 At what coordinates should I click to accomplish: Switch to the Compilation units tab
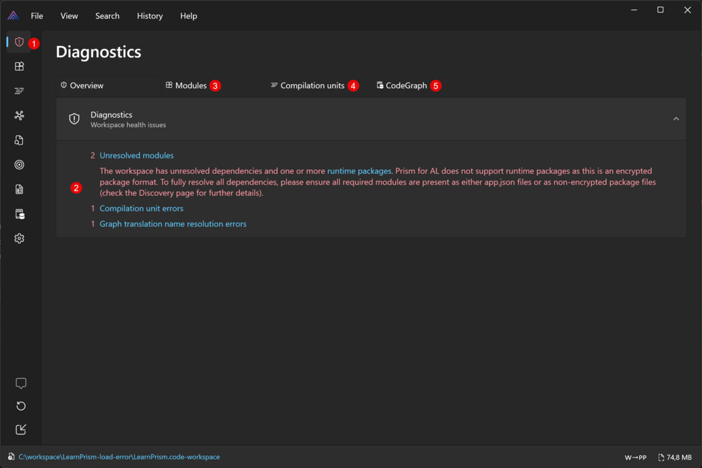click(x=312, y=86)
